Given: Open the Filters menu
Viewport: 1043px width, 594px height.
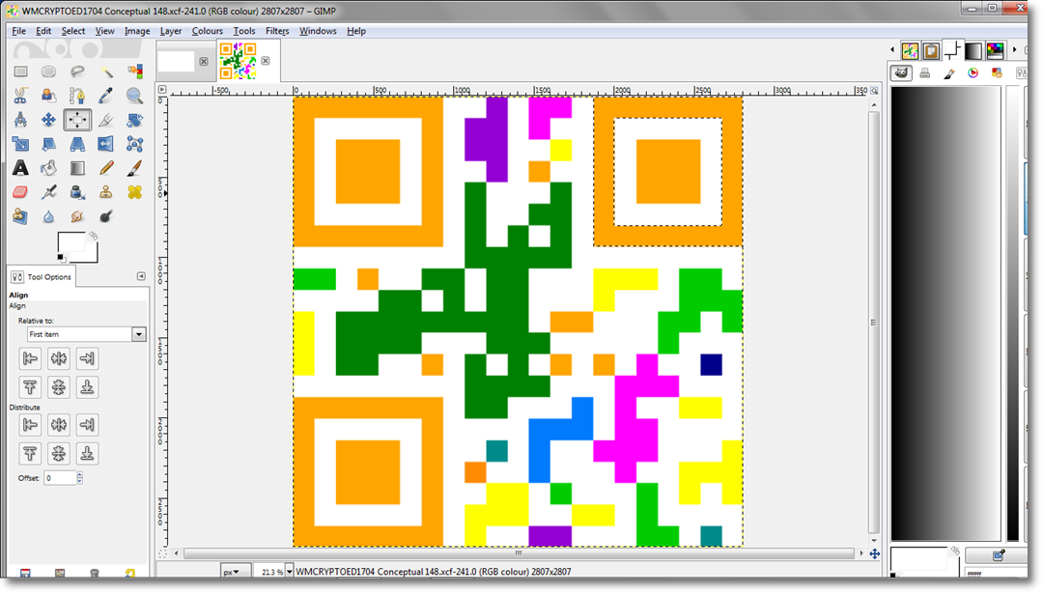Looking at the screenshot, I should pos(277,31).
